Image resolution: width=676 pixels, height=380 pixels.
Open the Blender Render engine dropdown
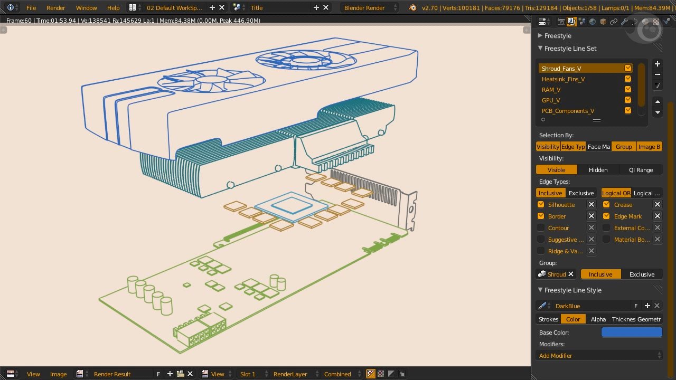point(370,8)
